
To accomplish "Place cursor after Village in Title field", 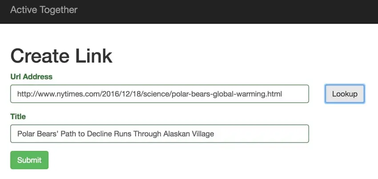I will pos(214,134).
